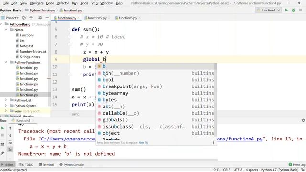Open Notes.txt file in tree
306x172 pixels.
26,46
